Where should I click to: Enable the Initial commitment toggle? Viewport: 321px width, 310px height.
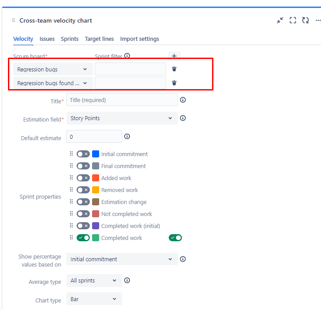pyautogui.click(x=83, y=154)
